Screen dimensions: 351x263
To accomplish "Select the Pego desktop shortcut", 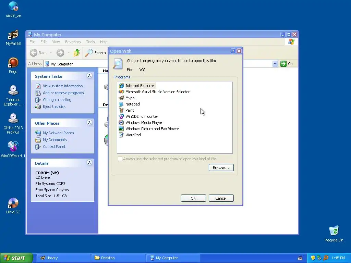I will [x=13, y=65].
